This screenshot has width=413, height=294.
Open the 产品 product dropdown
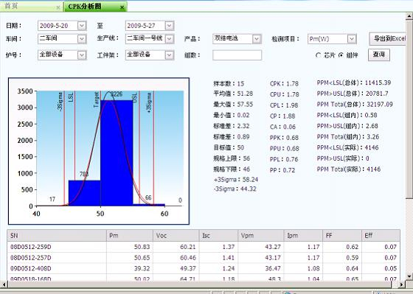point(257,39)
